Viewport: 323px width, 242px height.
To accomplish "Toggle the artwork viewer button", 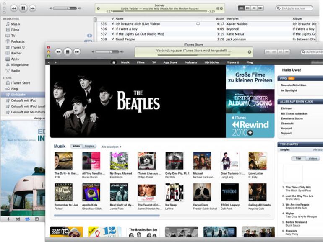I will pyautogui.click(x=36, y=219).
